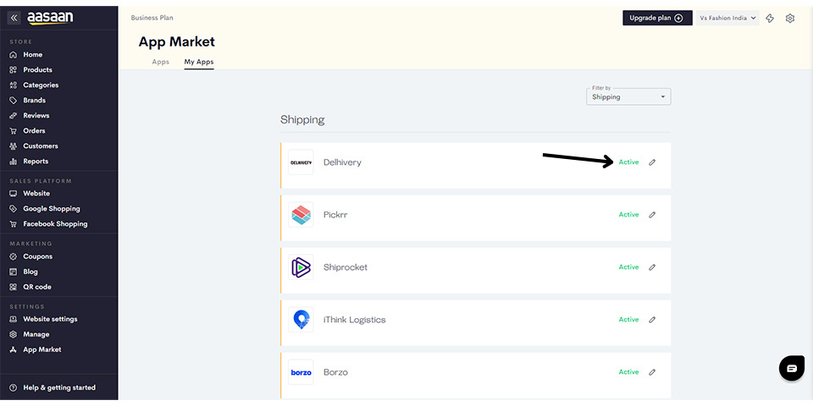
Task: Click the Help question mark icon
Action: coord(14,388)
